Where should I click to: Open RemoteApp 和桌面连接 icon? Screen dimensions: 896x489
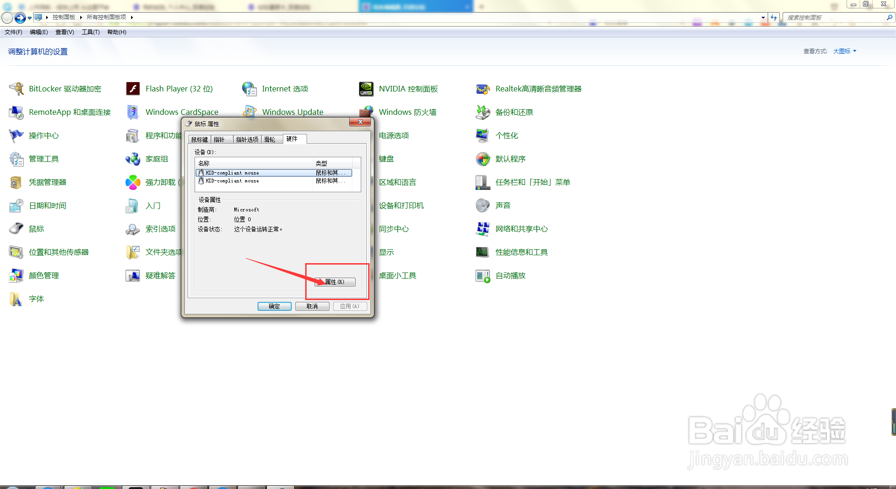(x=16, y=112)
